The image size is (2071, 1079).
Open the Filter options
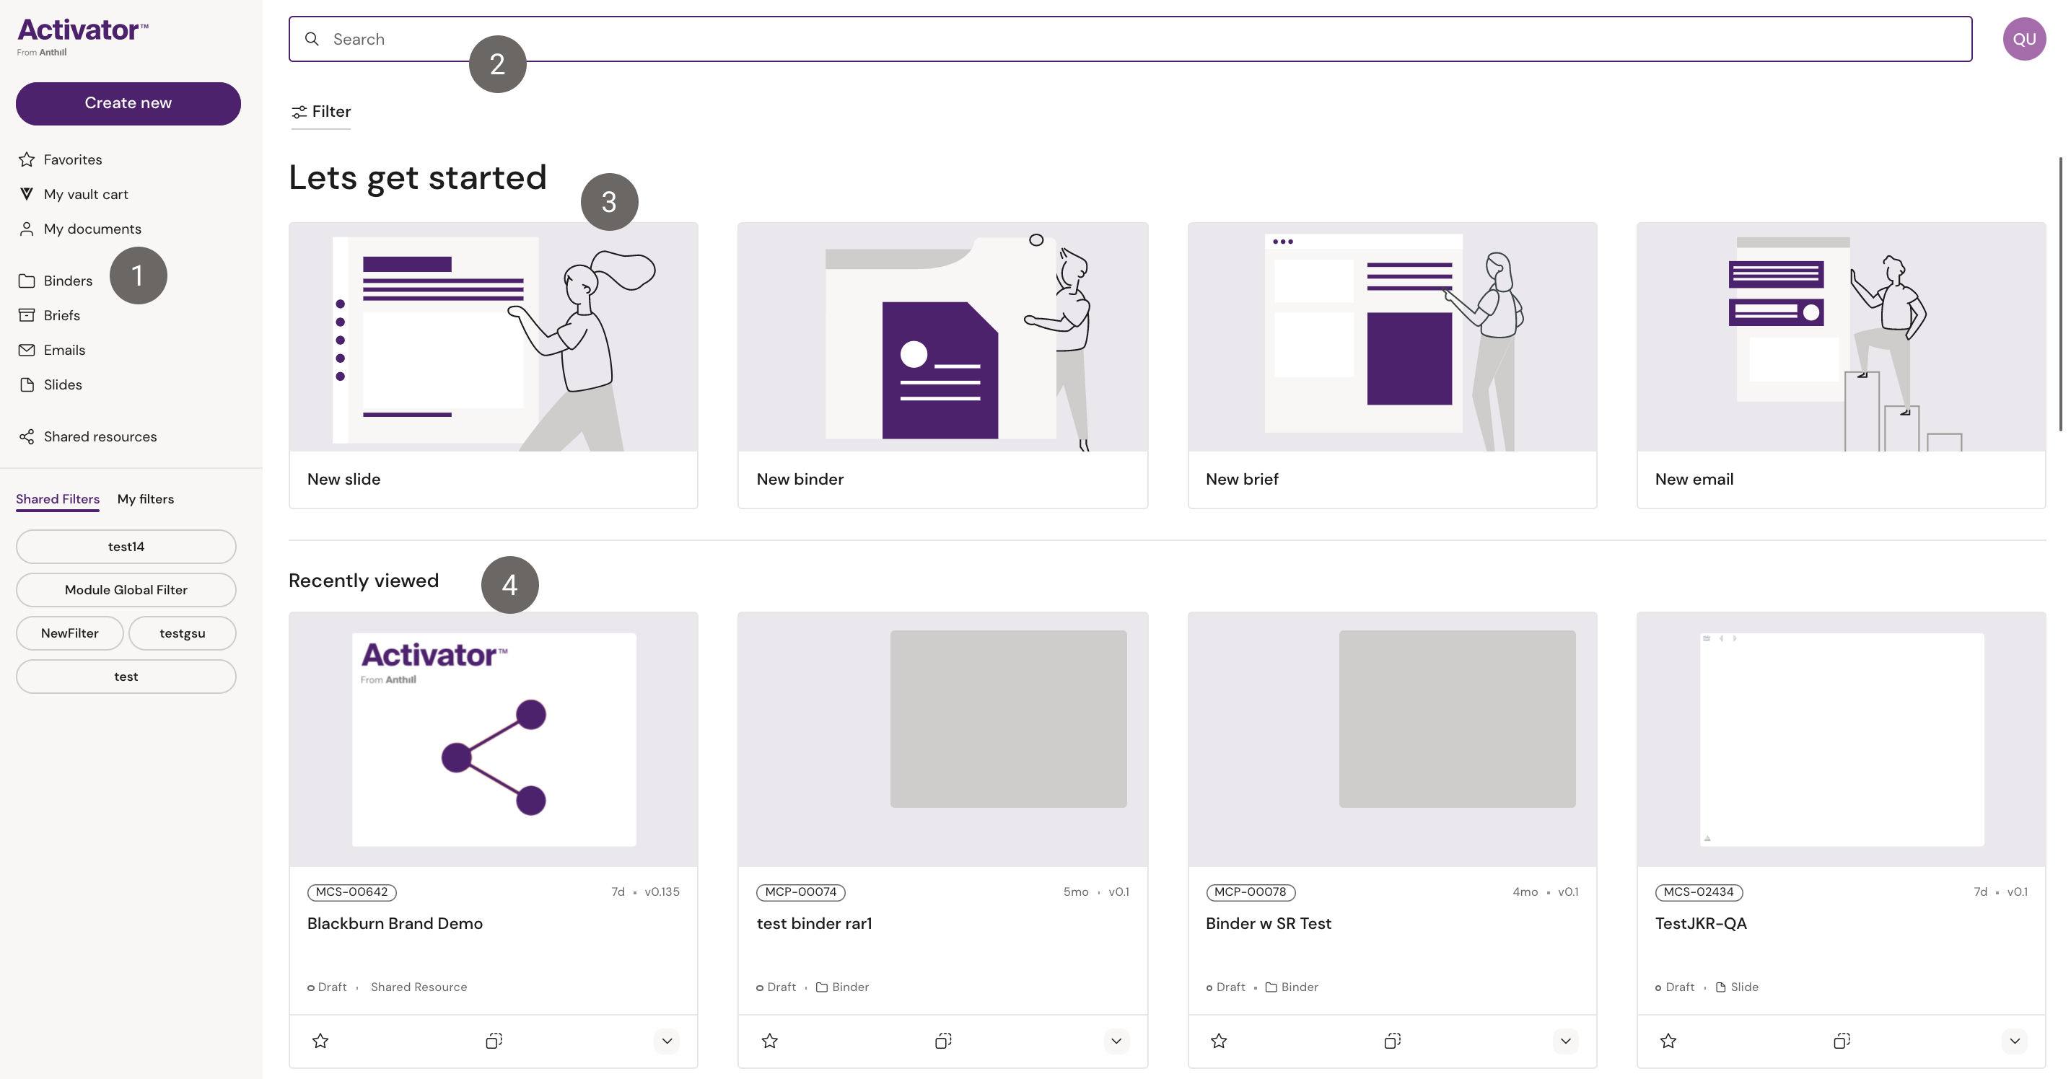321,112
